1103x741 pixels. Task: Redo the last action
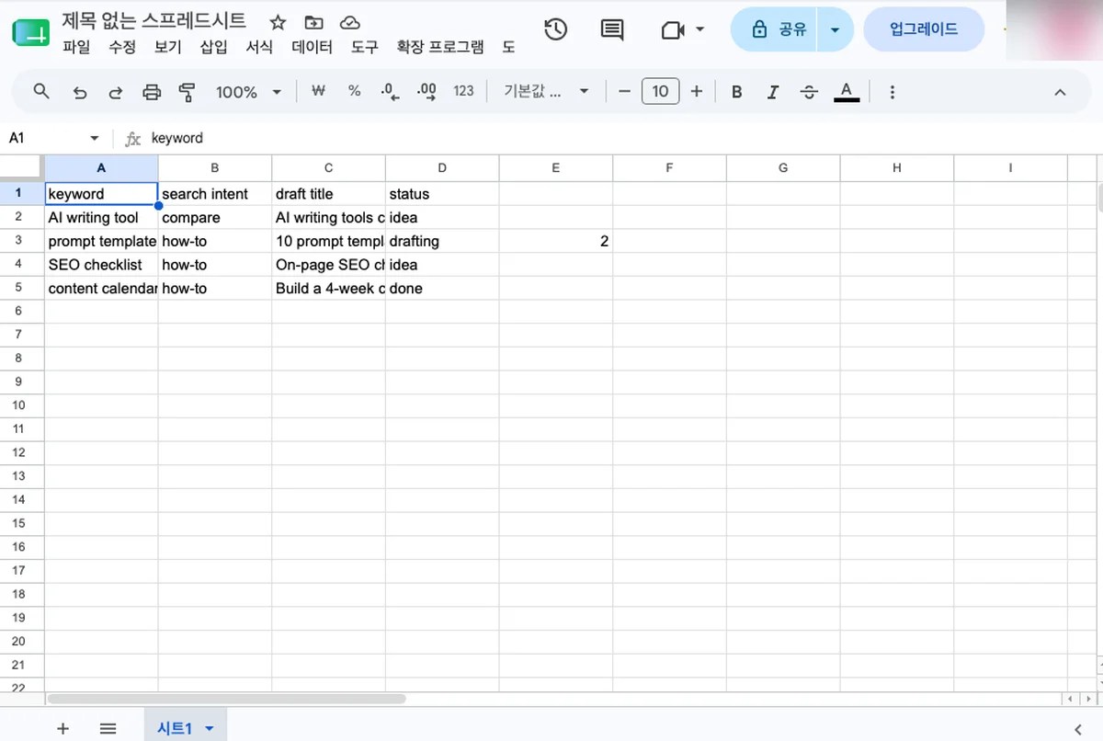116,92
